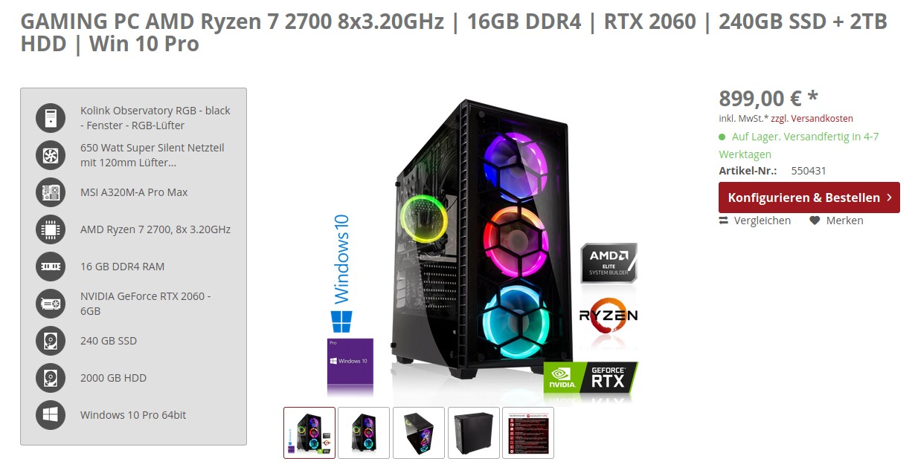Click the graphics card icon for RTX 2060
Image resolution: width=915 pixels, height=470 pixels.
coord(51,303)
